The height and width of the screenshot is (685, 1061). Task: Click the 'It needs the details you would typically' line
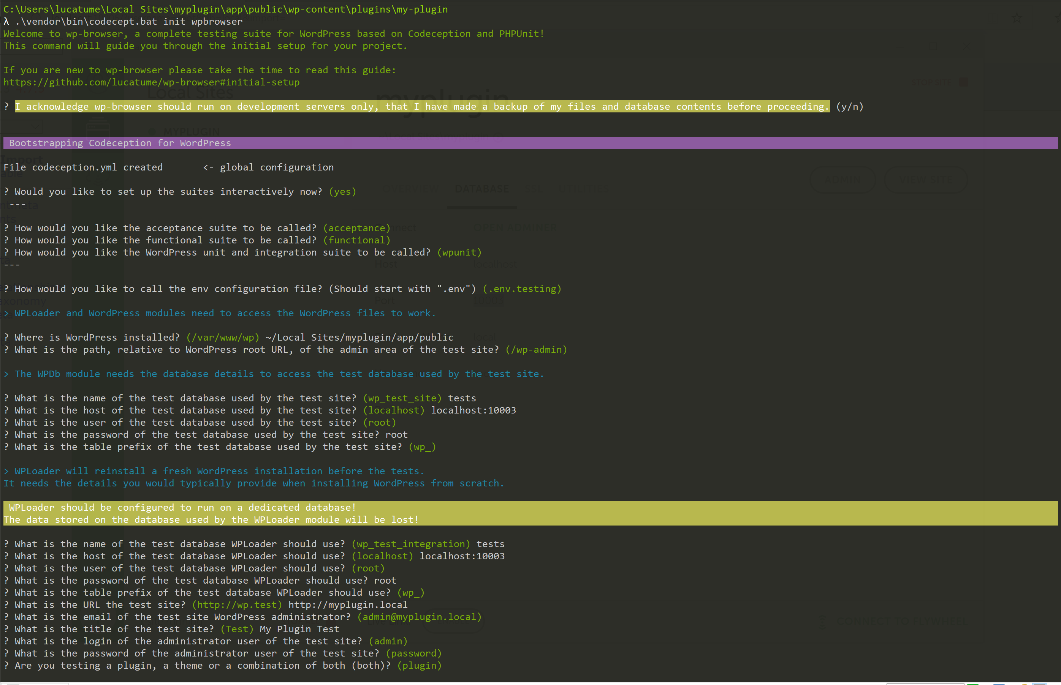[x=254, y=483]
